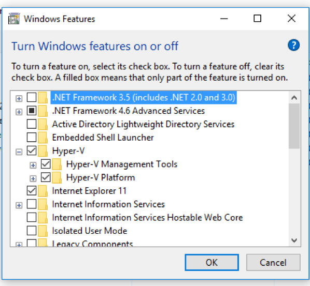Viewport: 310px width, 286px height.
Task: Expand Hyper-V Management Tools node
Action: pyautogui.click(x=33, y=165)
